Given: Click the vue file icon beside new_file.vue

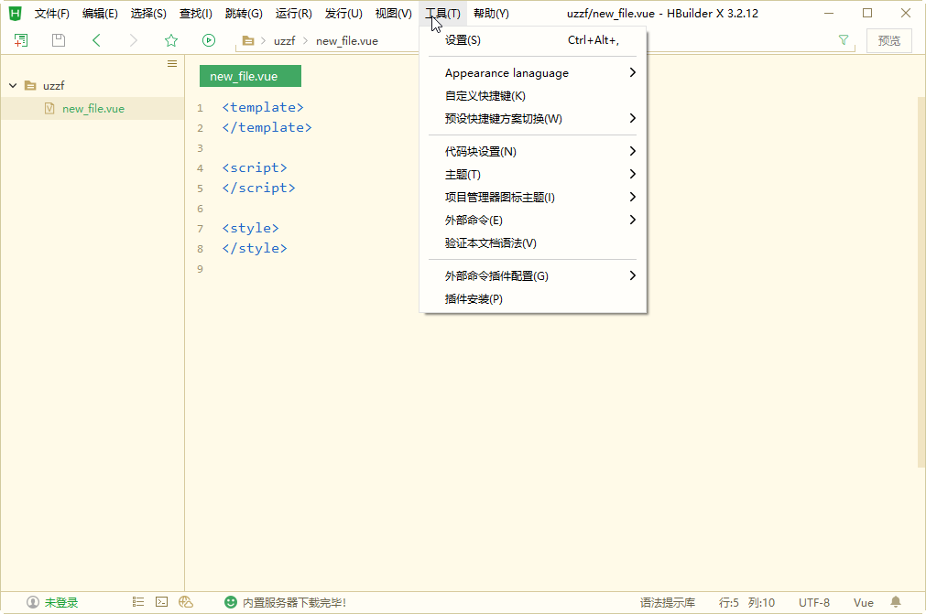Looking at the screenshot, I should click(49, 109).
